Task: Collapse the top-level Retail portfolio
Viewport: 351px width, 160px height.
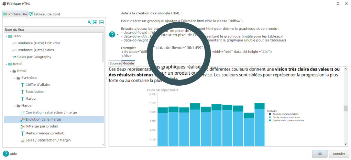Action: click(x=6, y=64)
